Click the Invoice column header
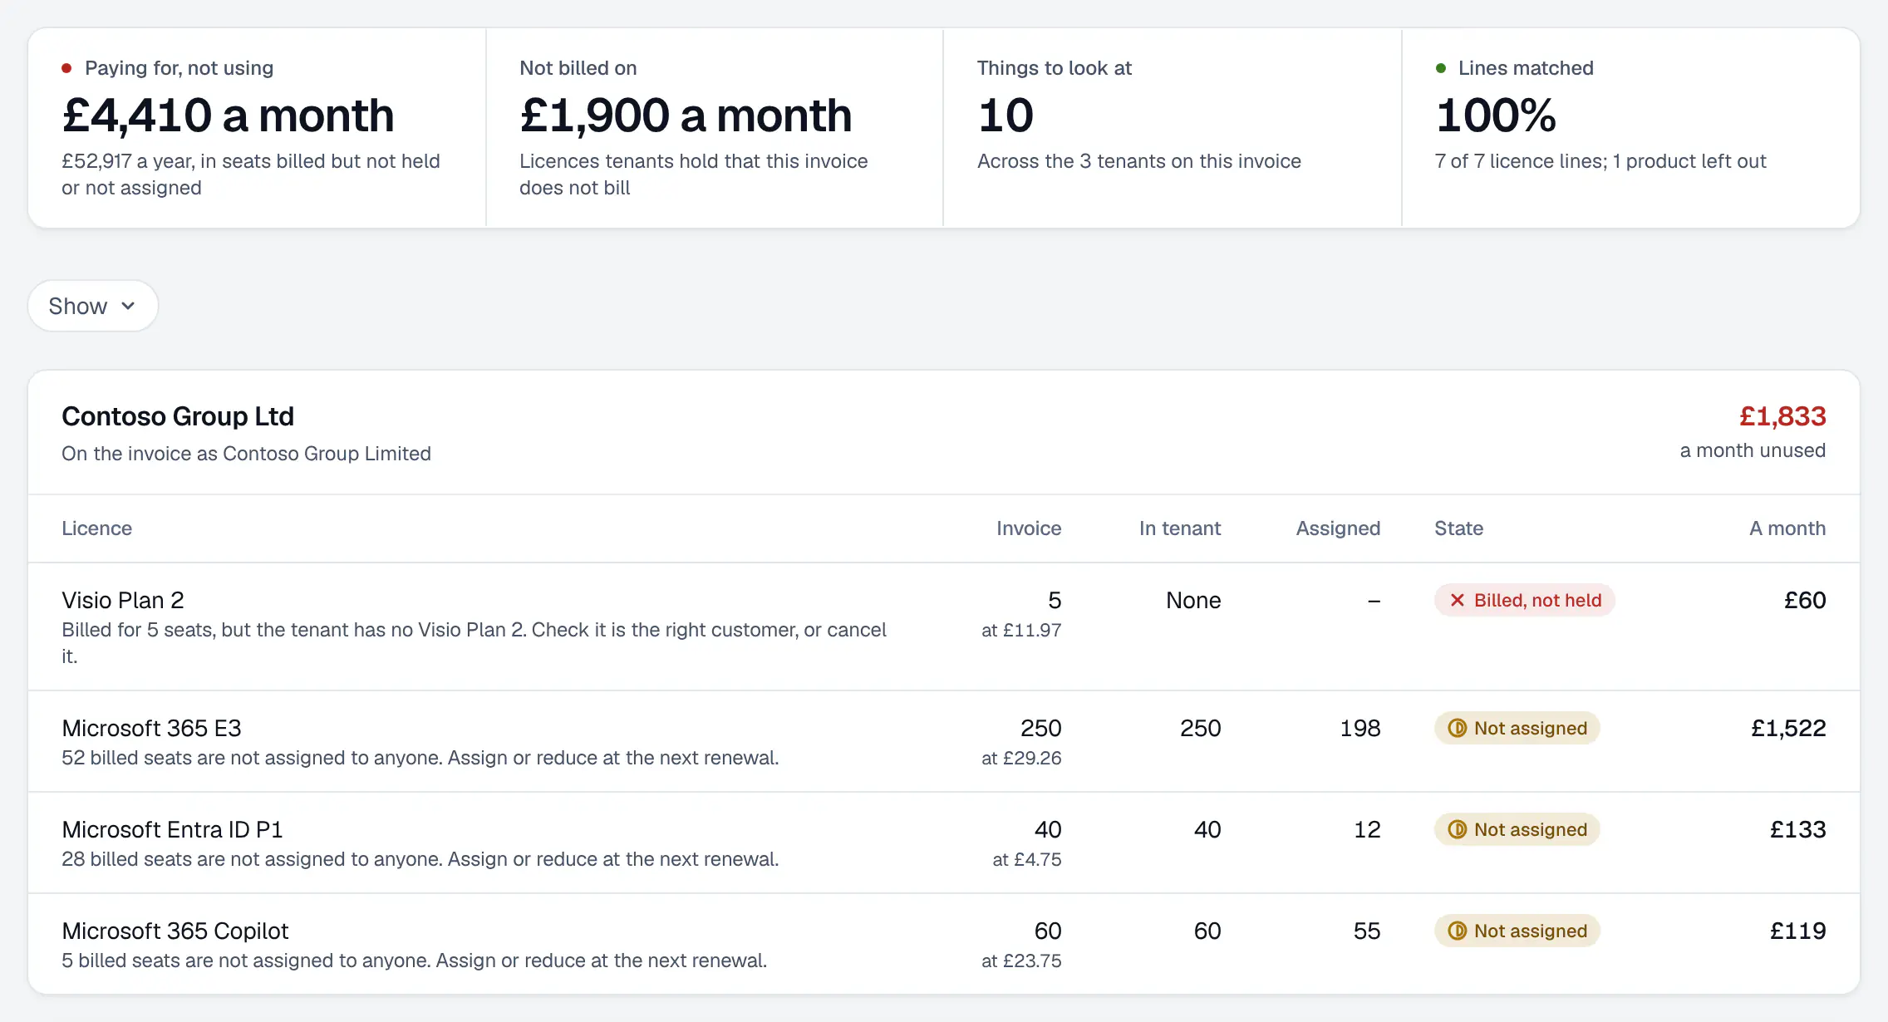Viewport: 1888px width, 1022px height. [1029, 528]
